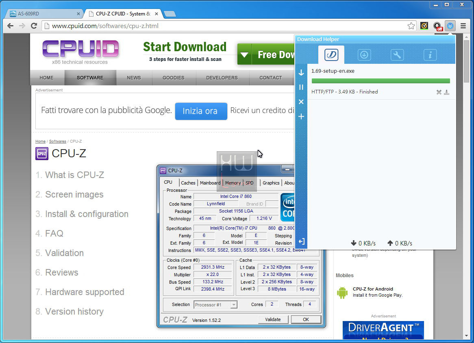Click the page vertical scrollbar thumb
474x343 pixels.
pos(466,61)
